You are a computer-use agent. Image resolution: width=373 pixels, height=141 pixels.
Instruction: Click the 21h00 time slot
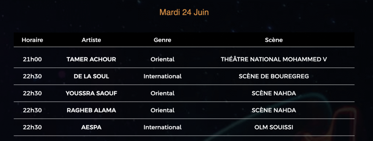pos(32,59)
